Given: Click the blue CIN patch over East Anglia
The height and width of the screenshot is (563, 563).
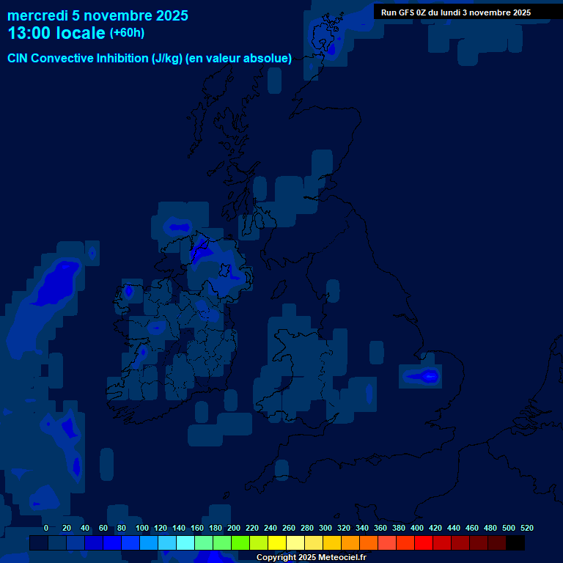Looking at the screenshot, I should point(424,376).
